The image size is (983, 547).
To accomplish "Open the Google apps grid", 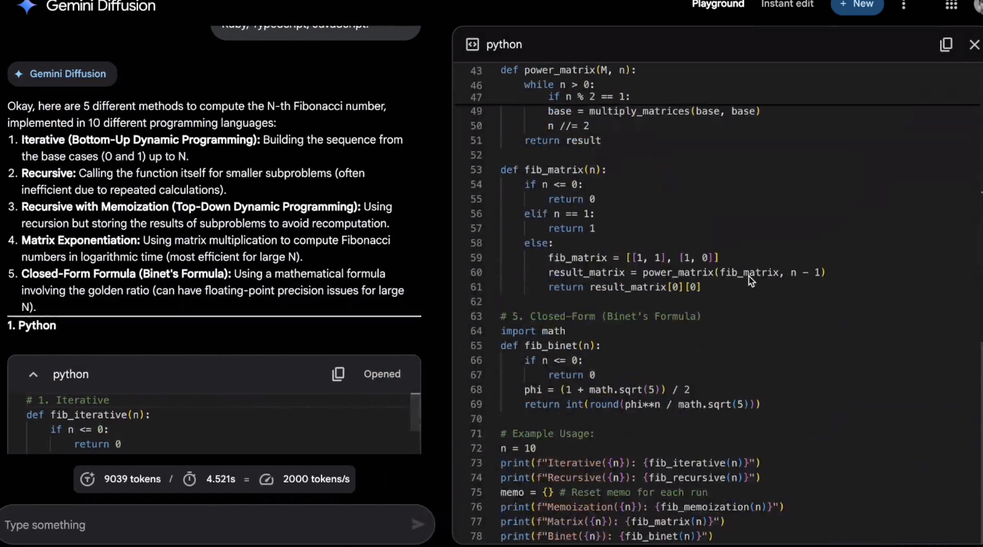I will [951, 5].
